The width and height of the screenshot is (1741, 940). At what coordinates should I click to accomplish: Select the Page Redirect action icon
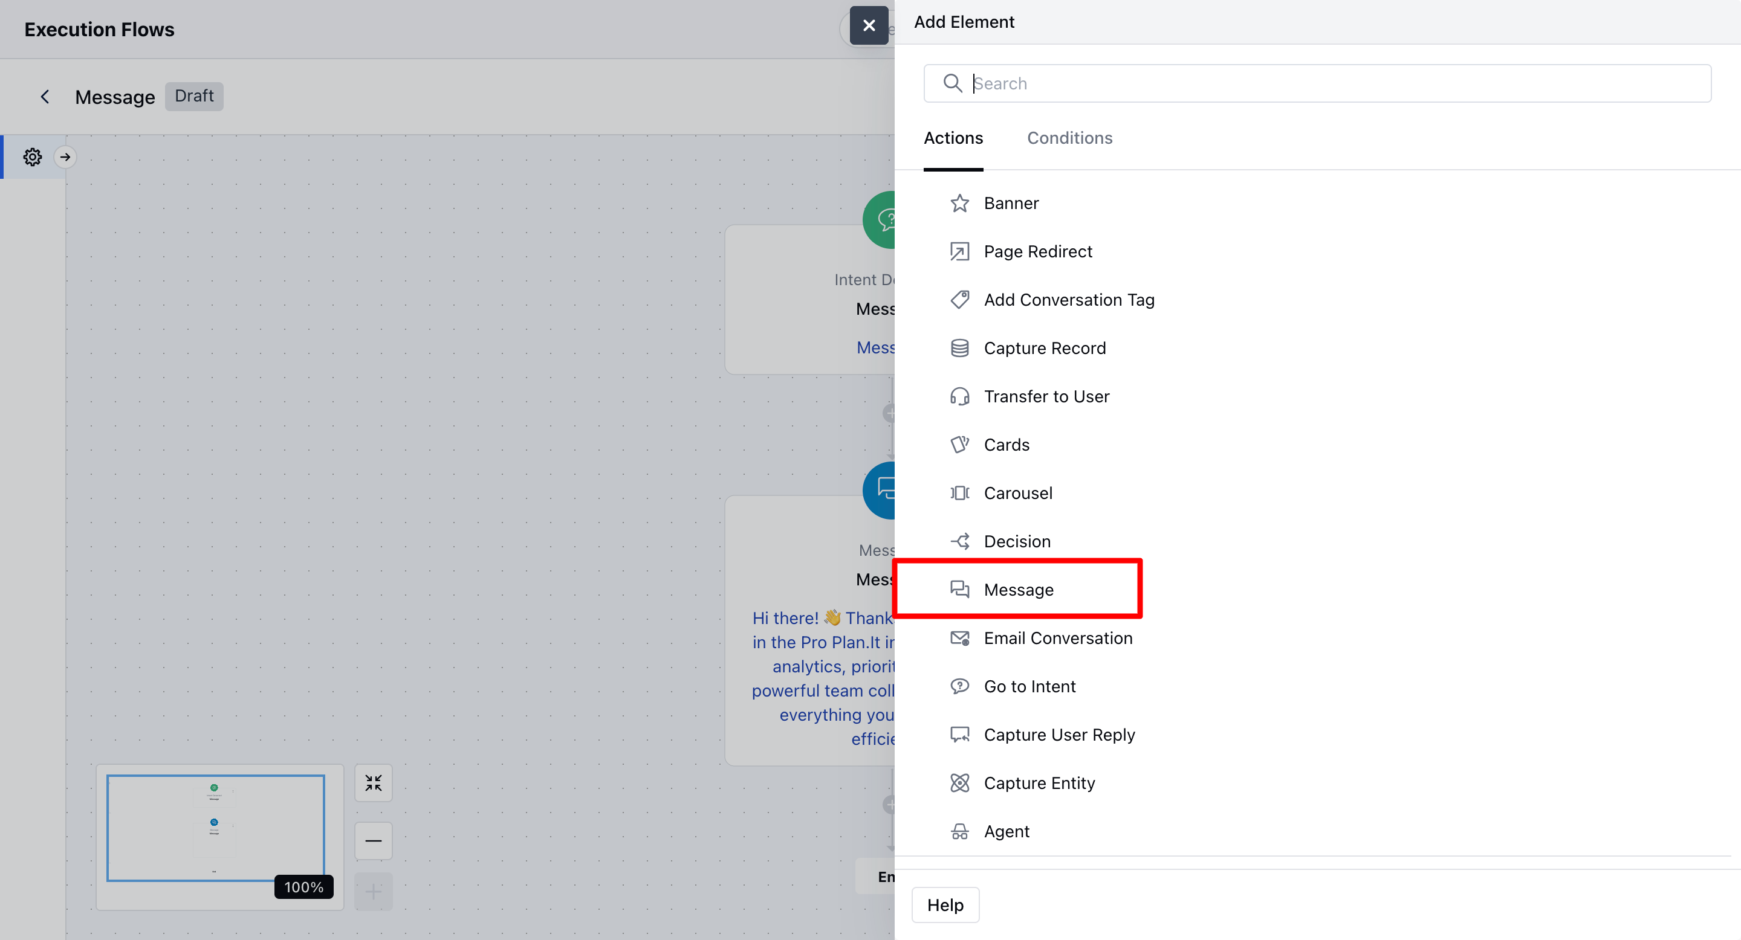(959, 251)
